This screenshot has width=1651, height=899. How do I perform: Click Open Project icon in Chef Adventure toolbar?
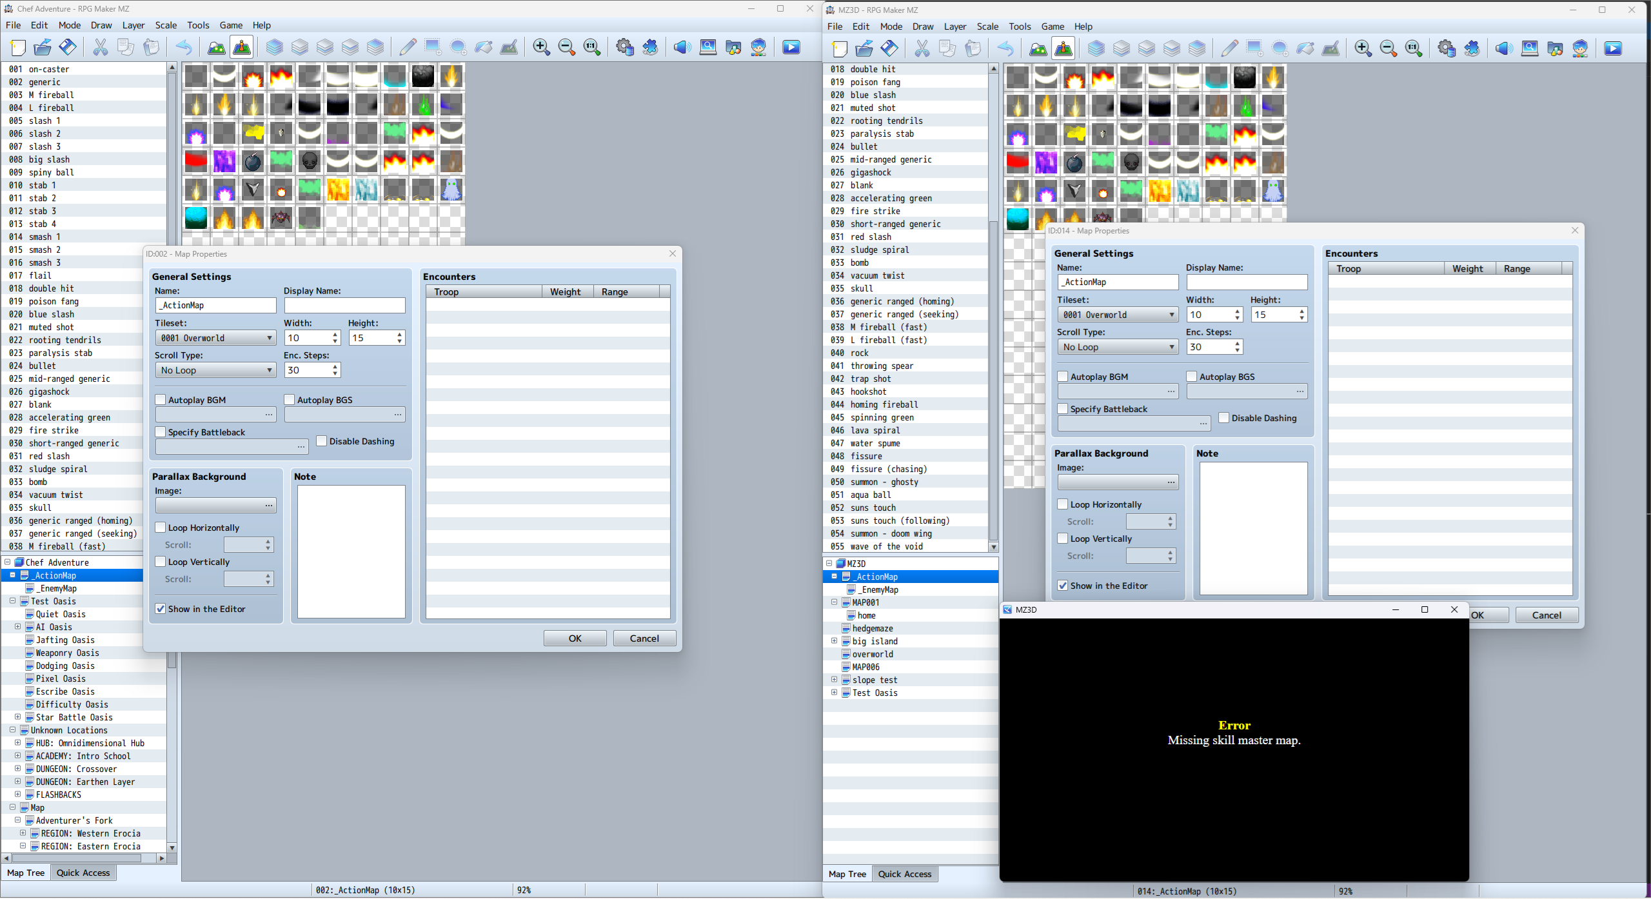click(43, 47)
